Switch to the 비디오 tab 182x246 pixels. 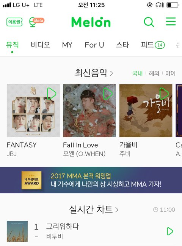click(40, 45)
